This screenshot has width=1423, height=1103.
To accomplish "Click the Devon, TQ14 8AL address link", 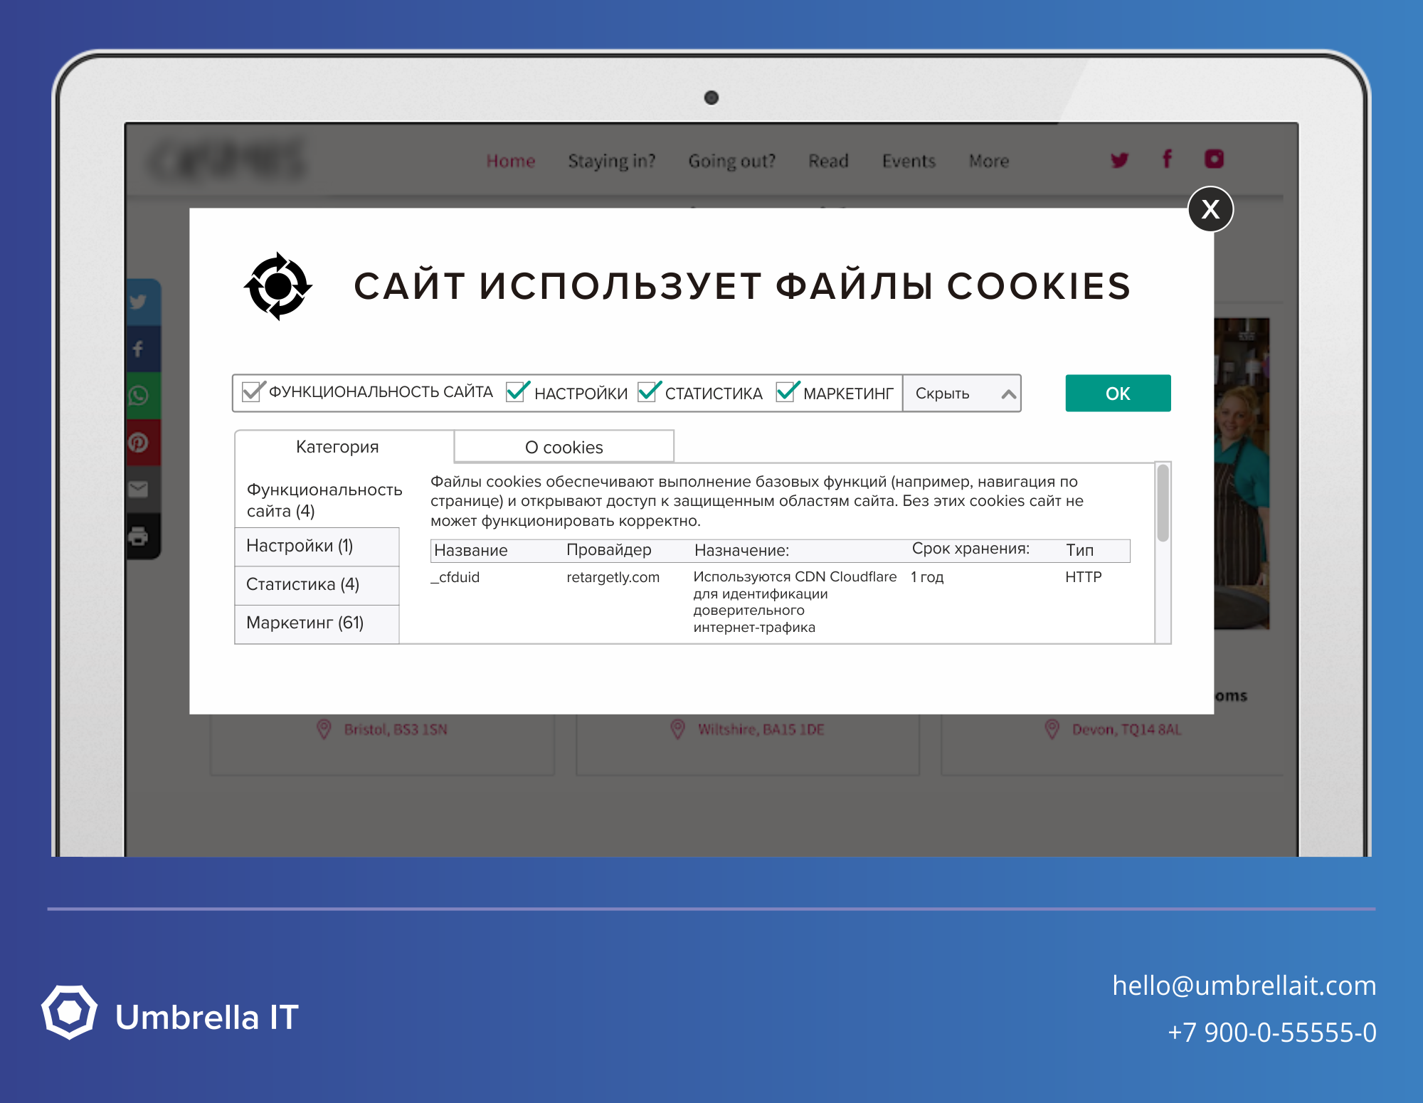I will click(x=1126, y=729).
